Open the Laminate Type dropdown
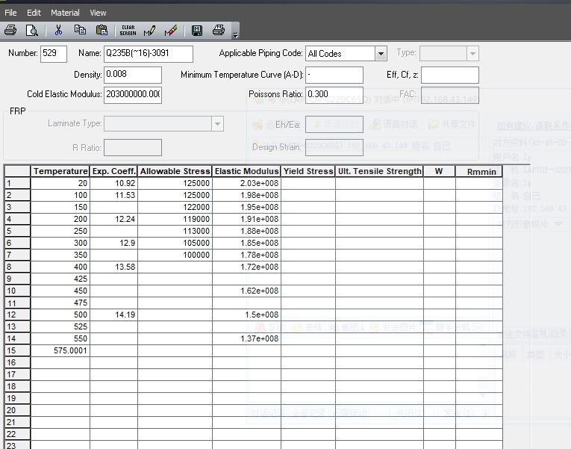Screen dimensions: 571x449 click(217, 124)
